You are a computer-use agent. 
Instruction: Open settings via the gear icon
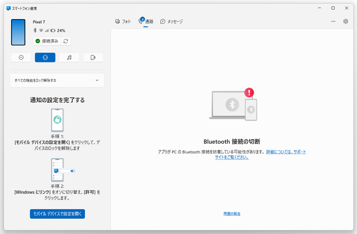(346, 22)
